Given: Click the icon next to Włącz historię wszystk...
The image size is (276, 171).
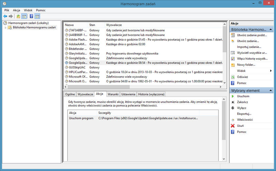Looking at the screenshot, I should [x=233, y=59].
